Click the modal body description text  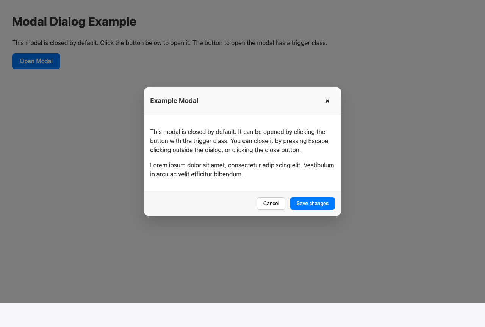coord(240,141)
